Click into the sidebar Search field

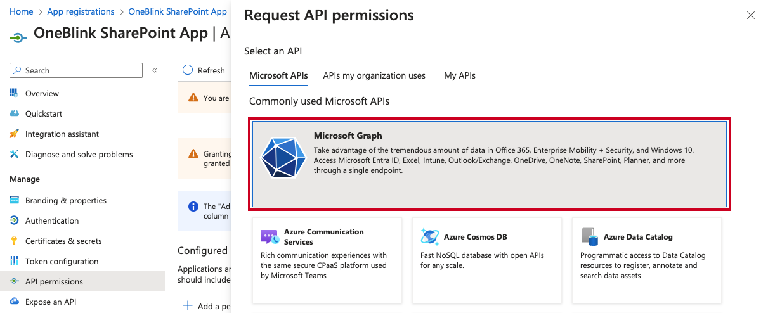[x=76, y=70]
